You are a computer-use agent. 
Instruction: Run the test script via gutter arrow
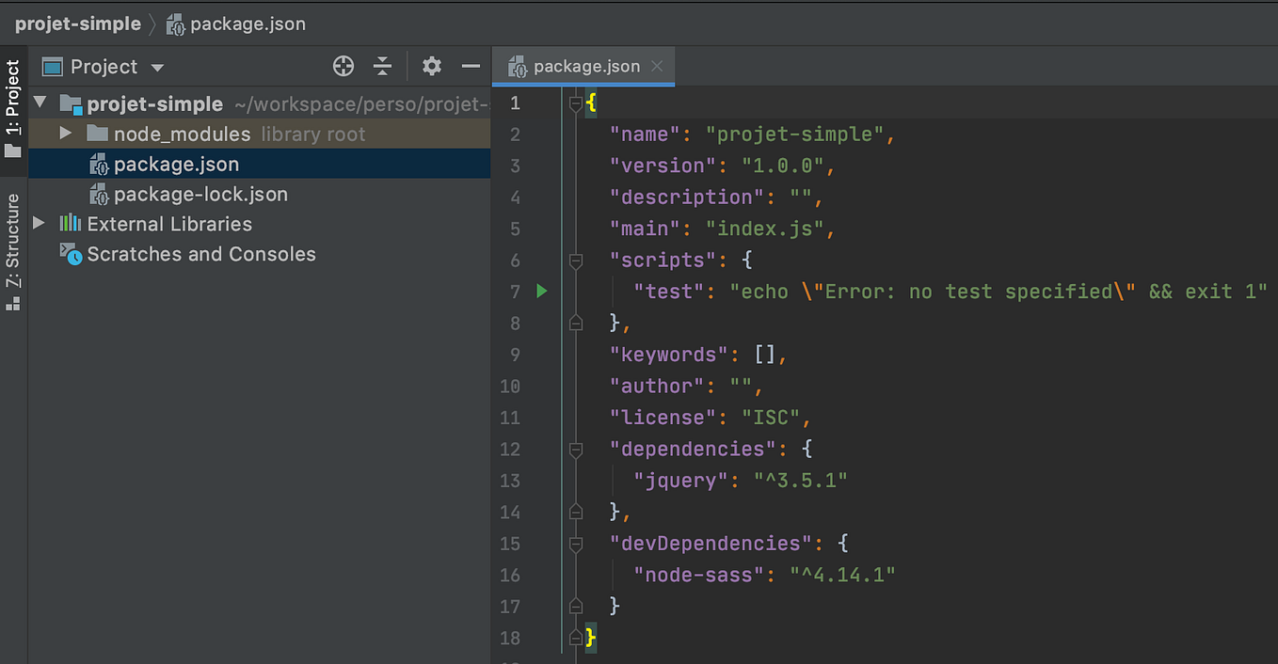[541, 292]
